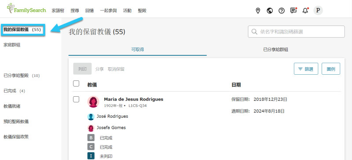Screen dimensions: 352x160
Task: Open the 篩選 filter button
Action: tap(306, 69)
